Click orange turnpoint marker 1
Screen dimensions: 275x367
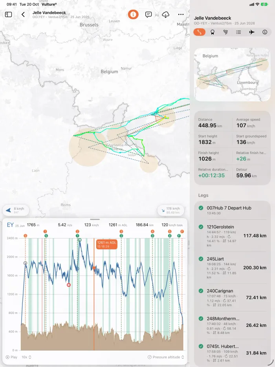tap(45, 231)
